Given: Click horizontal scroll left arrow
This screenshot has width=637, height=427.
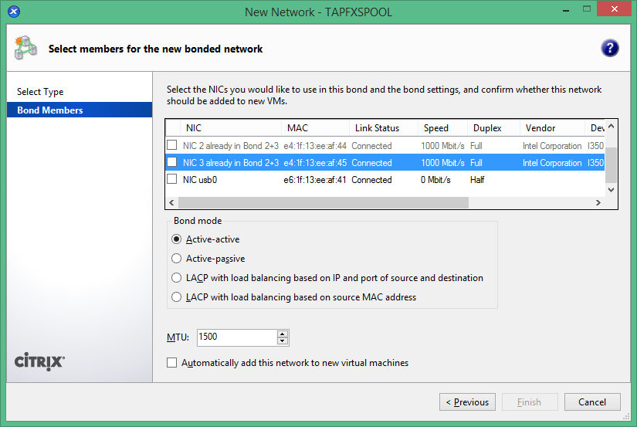Looking at the screenshot, I should click(171, 202).
